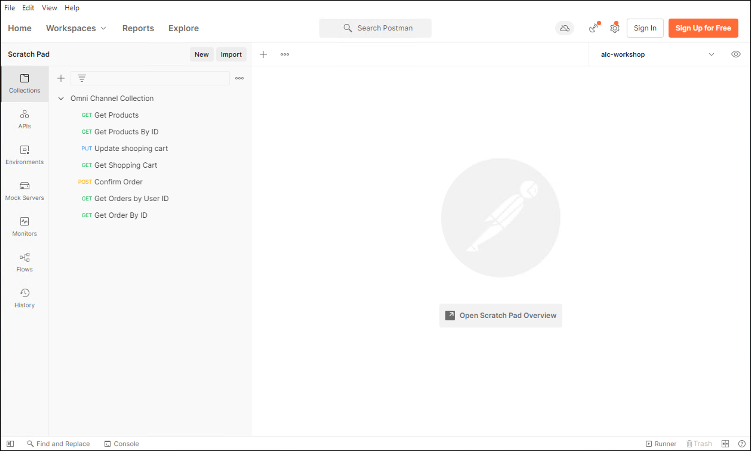Toggle the two-pane view layout icon

(725, 444)
